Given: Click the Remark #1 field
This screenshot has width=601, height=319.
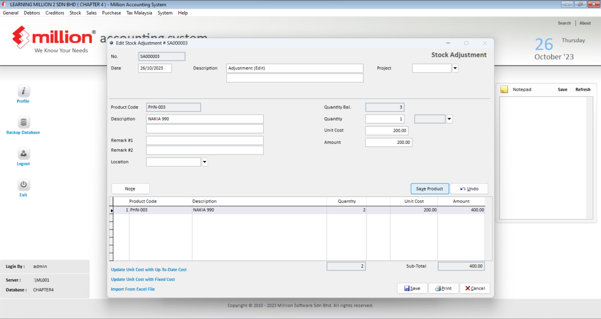Looking at the screenshot, I should pyautogui.click(x=205, y=141).
